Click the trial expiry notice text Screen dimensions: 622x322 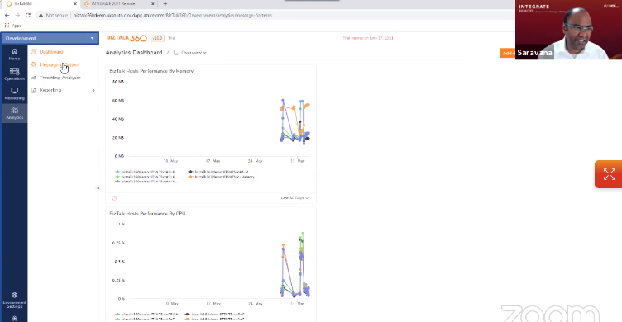368,38
